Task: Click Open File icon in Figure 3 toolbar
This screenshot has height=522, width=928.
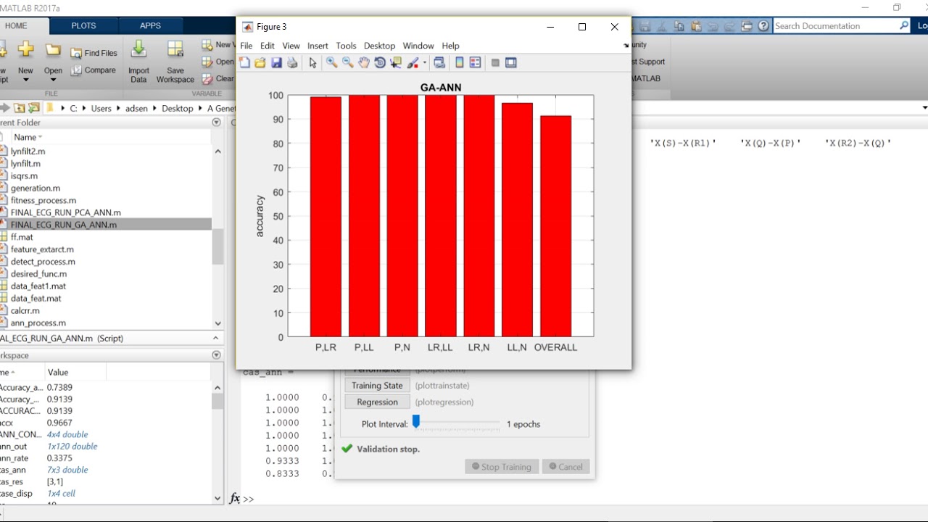Action: (x=260, y=63)
